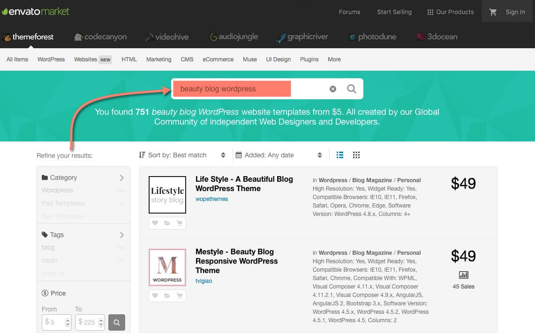Open the Muse category menu
The width and height of the screenshot is (535, 333).
click(250, 59)
